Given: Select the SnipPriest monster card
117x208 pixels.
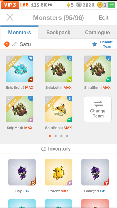Looking at the screenshot, I should click(x=58, y=109).
